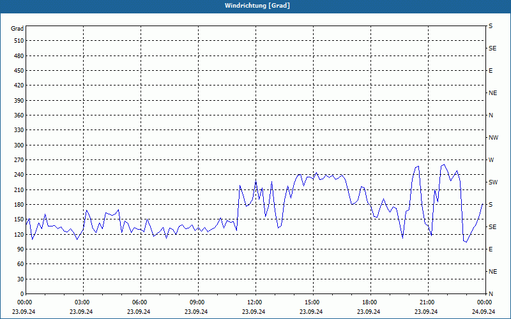Viewport: 511px width, 319px height.
Task: Click the chart title Windrichtung [Grad]
Action: [257, 6]
